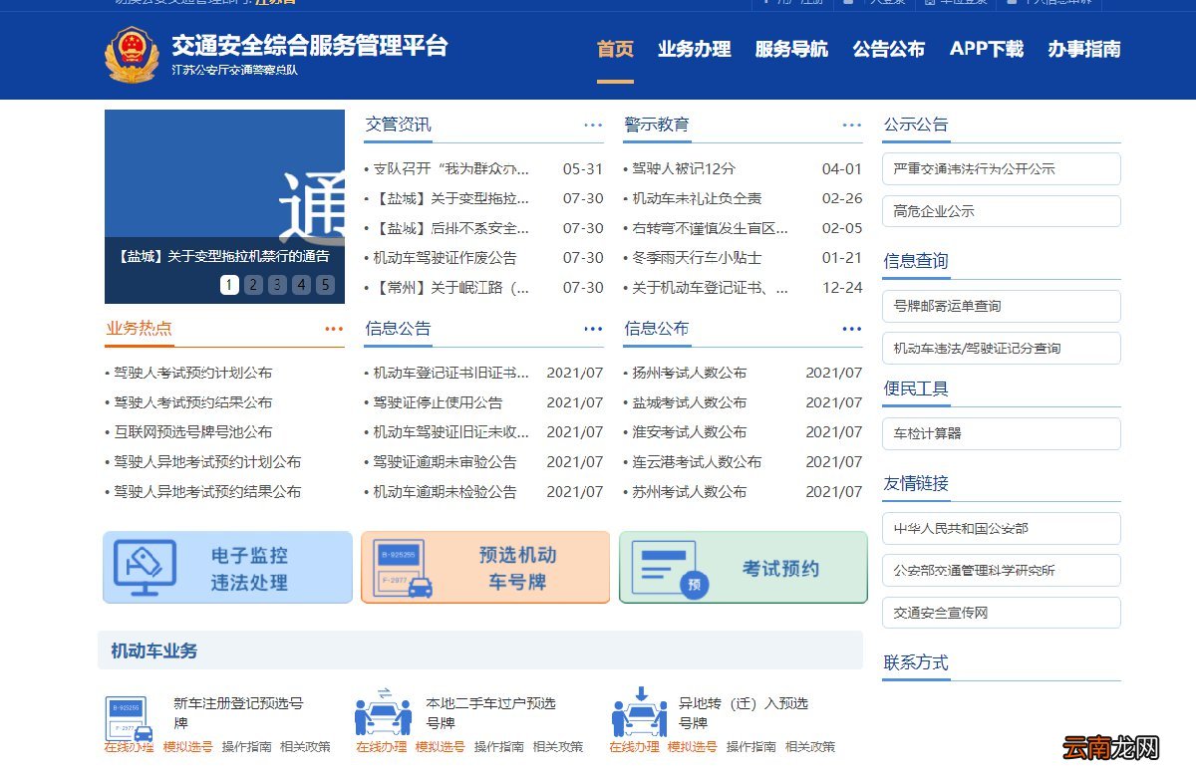This screenshot has height=776, width=1196.
Task: Open 冬季雨天行车小贴士 article
Action: pos(697,258)
